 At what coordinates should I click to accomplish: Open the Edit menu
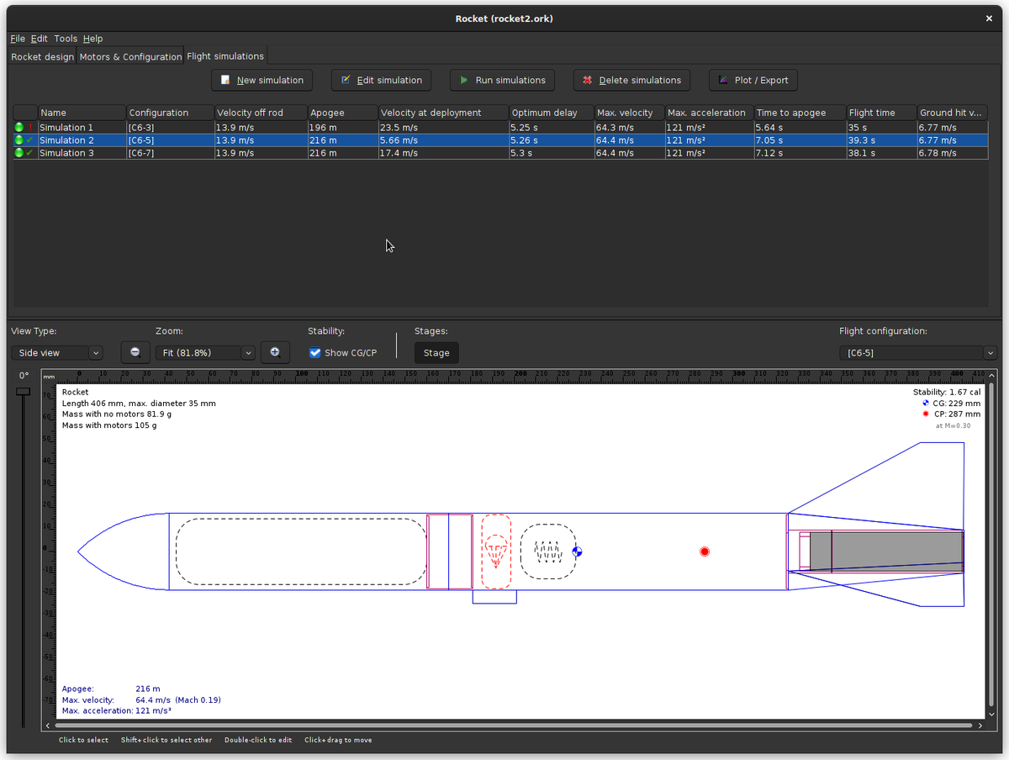[40, 39]
